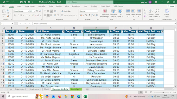Image resolution: width=177 pixels, height=99 pixels.
Task: Open the Department filter dropdown
Action: [x=82, y=32]
